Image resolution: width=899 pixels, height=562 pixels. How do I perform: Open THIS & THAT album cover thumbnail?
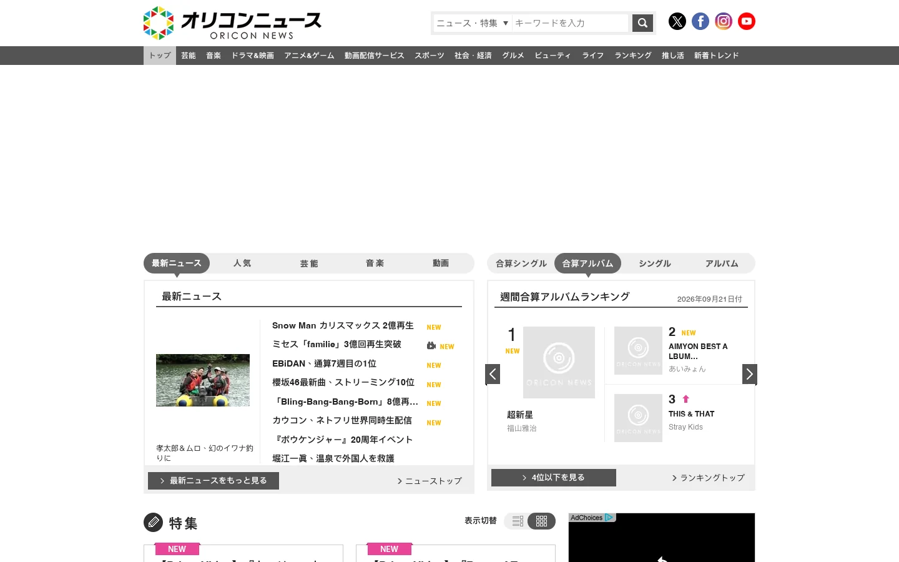(x=638, y=418)
